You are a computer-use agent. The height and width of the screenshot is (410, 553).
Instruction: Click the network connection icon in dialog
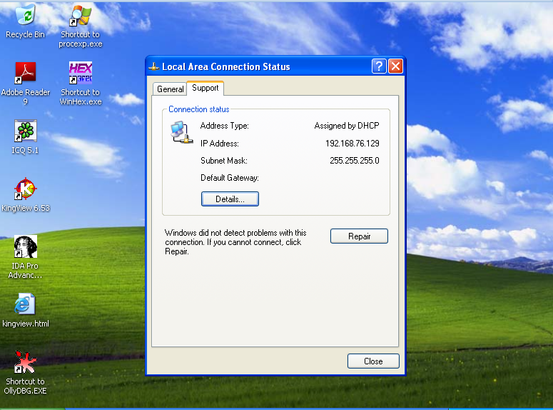182,133
